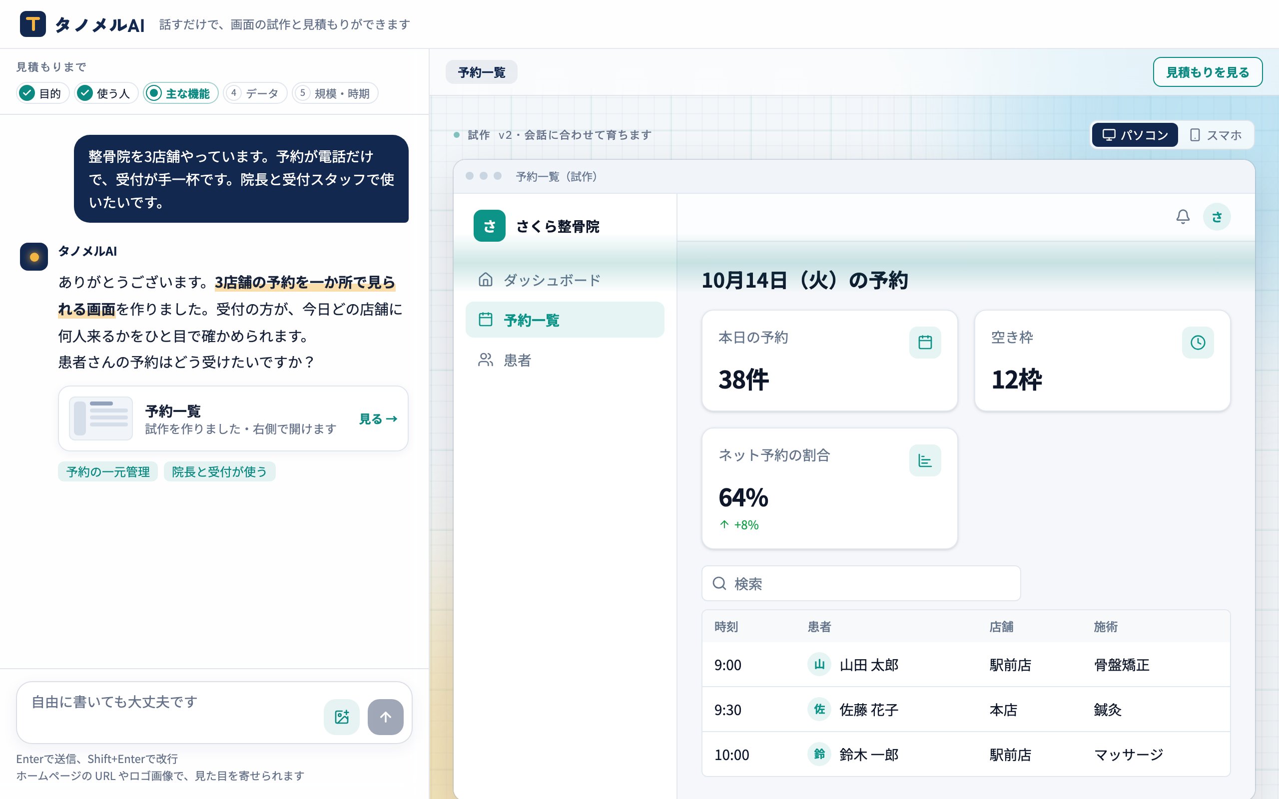The height and width of the screenshot is (799, 1279).
Task: Click the 院長と受付が使う tag
Action: [219, 471]
